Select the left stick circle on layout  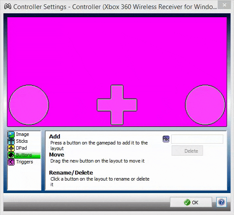[x=29, y=105]
